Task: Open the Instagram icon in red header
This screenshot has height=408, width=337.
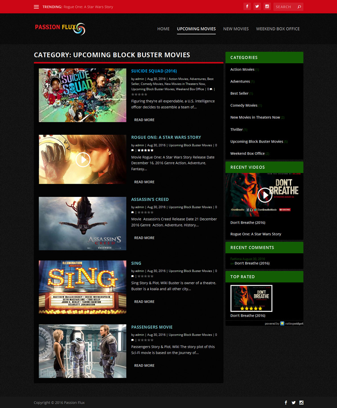Action: tap(267, 7)
